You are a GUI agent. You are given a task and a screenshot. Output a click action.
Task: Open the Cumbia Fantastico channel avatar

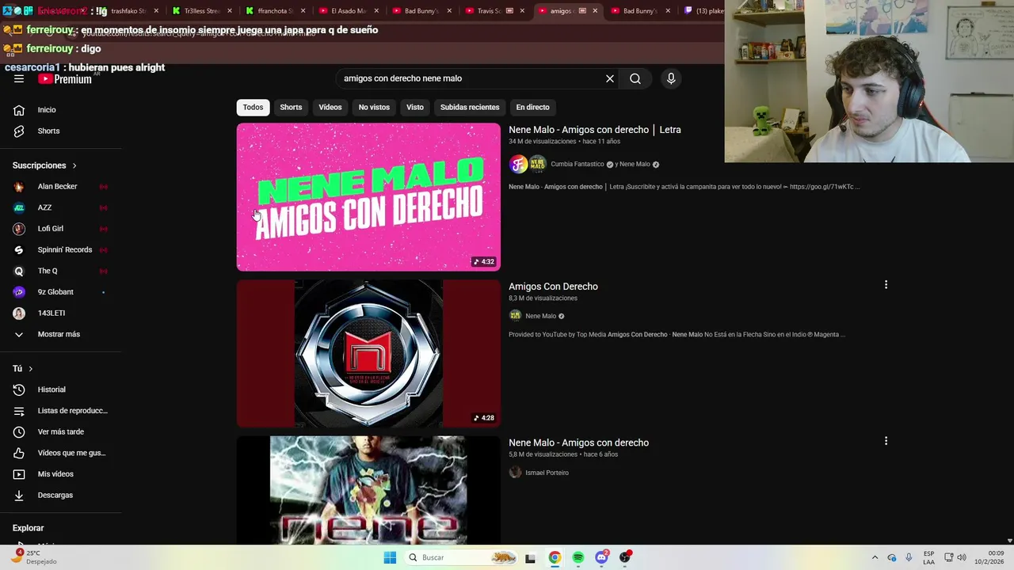click(518, 165)
